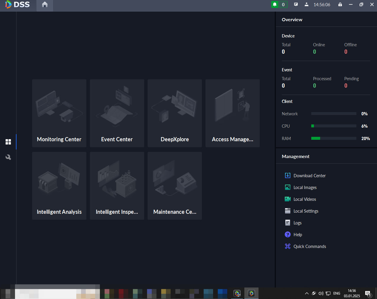Open Local Settings link

(x=306, y=211)
